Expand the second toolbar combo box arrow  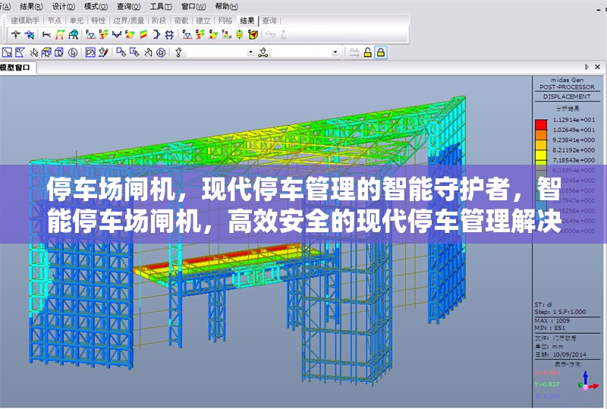336,52
